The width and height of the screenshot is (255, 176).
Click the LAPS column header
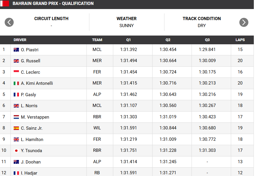[x=240, y=40]
